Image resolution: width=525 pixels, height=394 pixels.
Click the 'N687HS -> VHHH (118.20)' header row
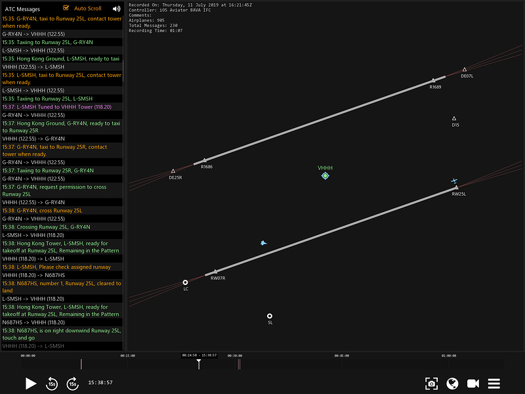click(x=62, y=322)
